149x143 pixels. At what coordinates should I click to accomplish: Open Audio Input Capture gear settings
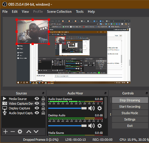[99, 108]
